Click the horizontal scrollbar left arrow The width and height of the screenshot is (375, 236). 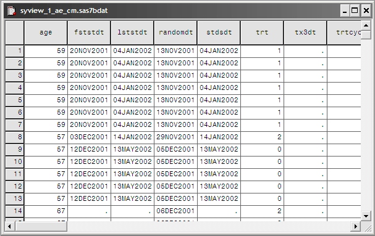pos(9,226)
